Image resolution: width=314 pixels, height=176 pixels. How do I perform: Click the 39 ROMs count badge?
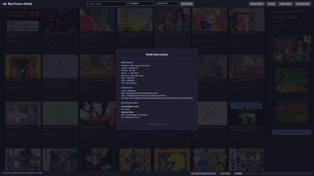[238, 173]
